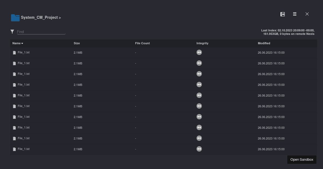Click the document icon of the bottom File_1.txt
This screenshot has height=169, width=323.
[15, 149]
